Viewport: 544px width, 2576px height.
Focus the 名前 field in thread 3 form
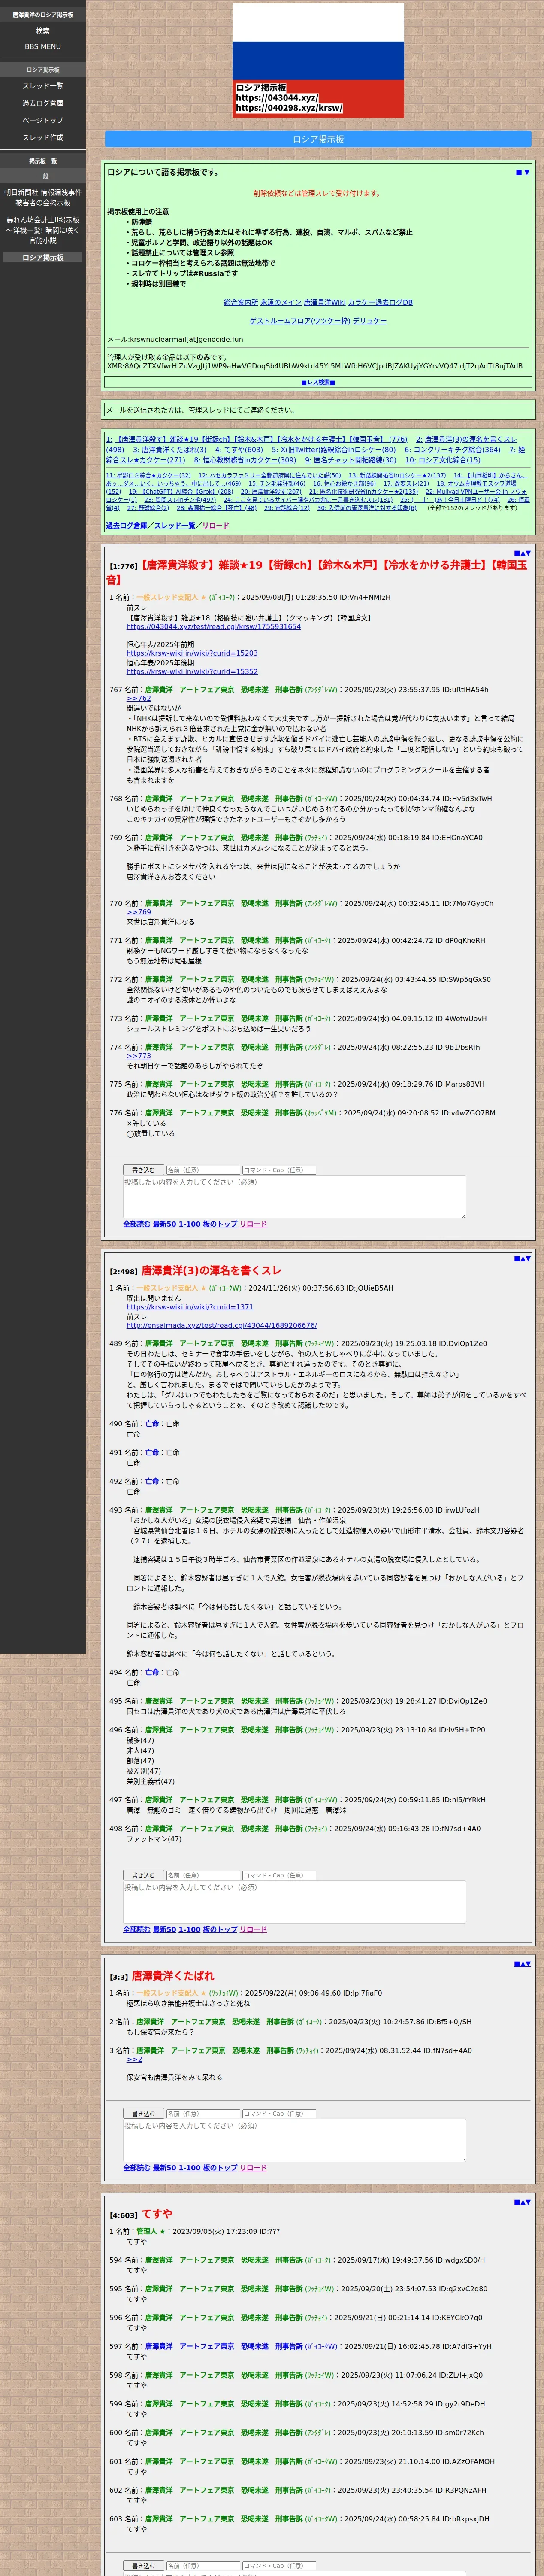pos(202,2114)
